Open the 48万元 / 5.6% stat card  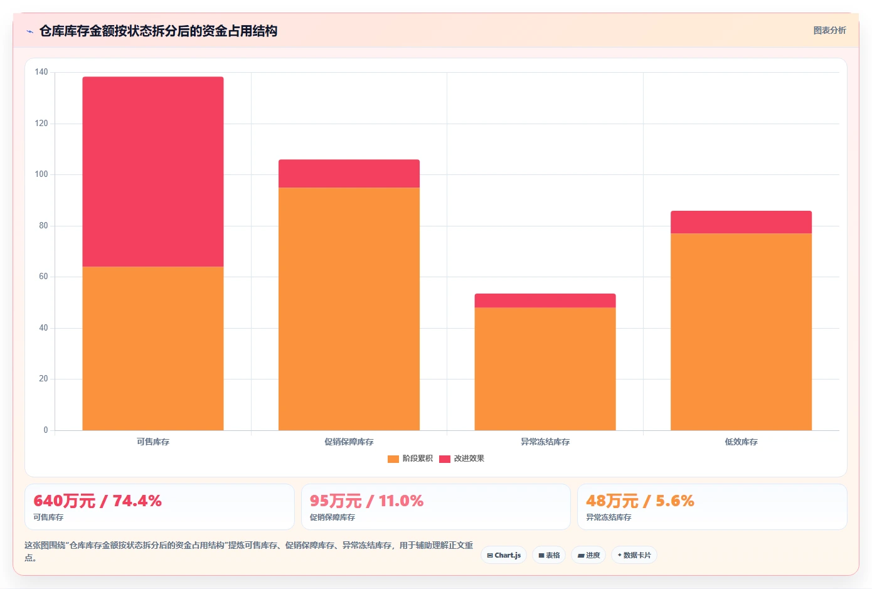point(712,507)
